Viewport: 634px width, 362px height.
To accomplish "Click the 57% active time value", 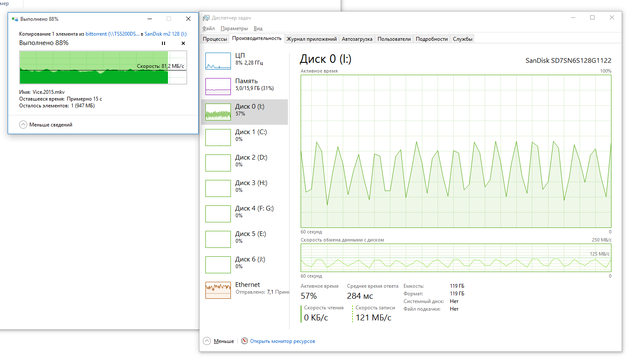I will pos(309,296).
